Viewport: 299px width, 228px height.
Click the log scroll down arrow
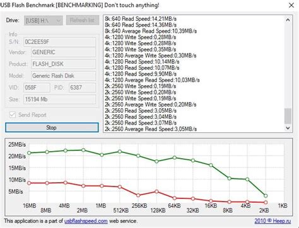tap(288, 128)
